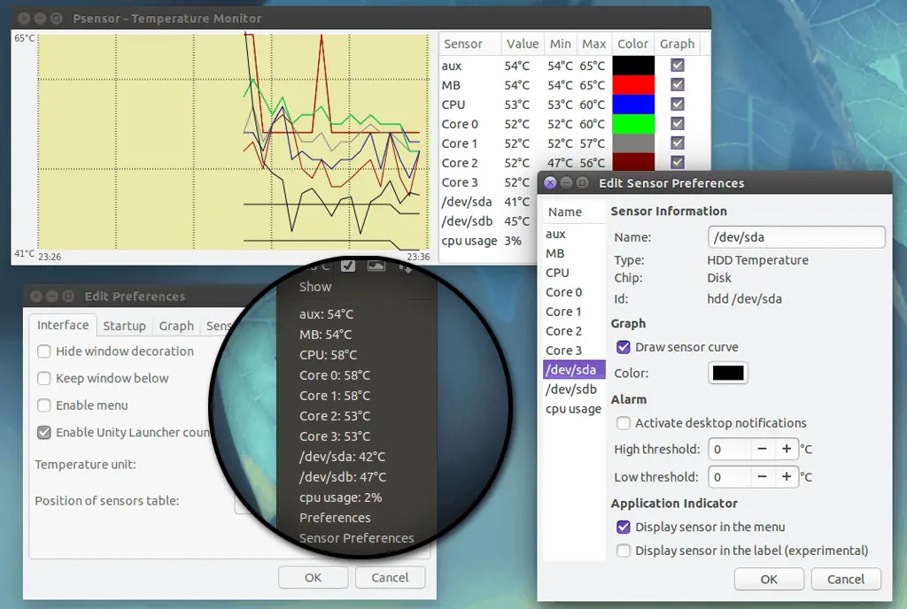The height and width of the screenshot is (609, 907).
Task: Decrease Low threshold with the minus button
Action: [x=762, y=477]
